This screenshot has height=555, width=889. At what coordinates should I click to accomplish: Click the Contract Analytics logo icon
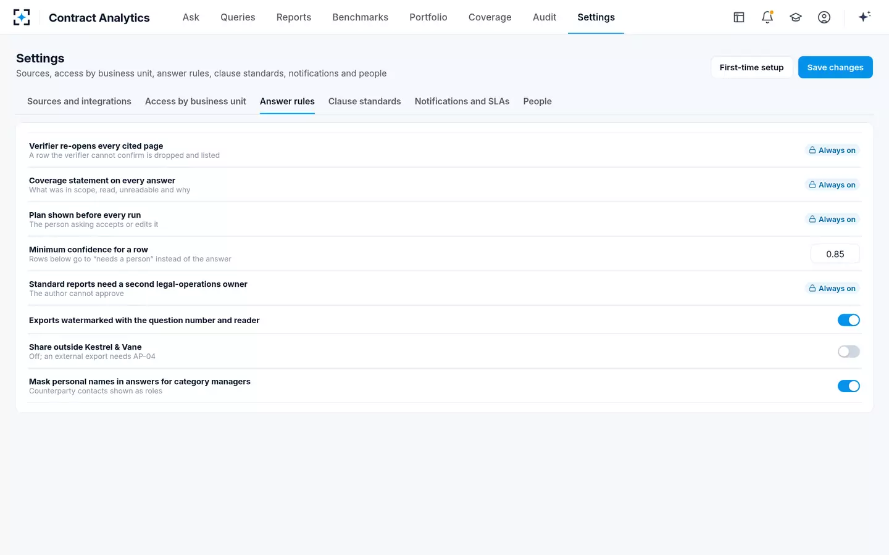tap(22, 17)
